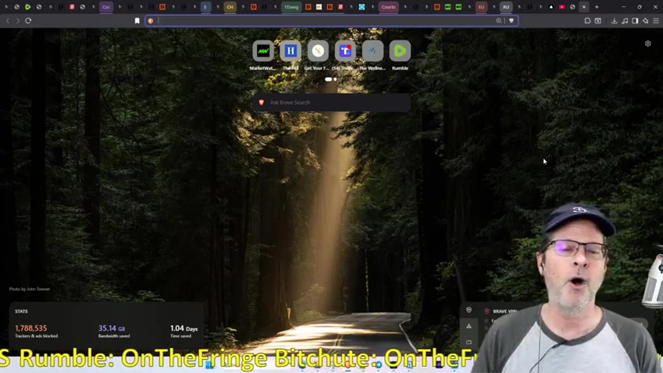This screenshot has width=663, height=373.
Task: Select the green Rumble play tab
Action: (x=27, y=7)
